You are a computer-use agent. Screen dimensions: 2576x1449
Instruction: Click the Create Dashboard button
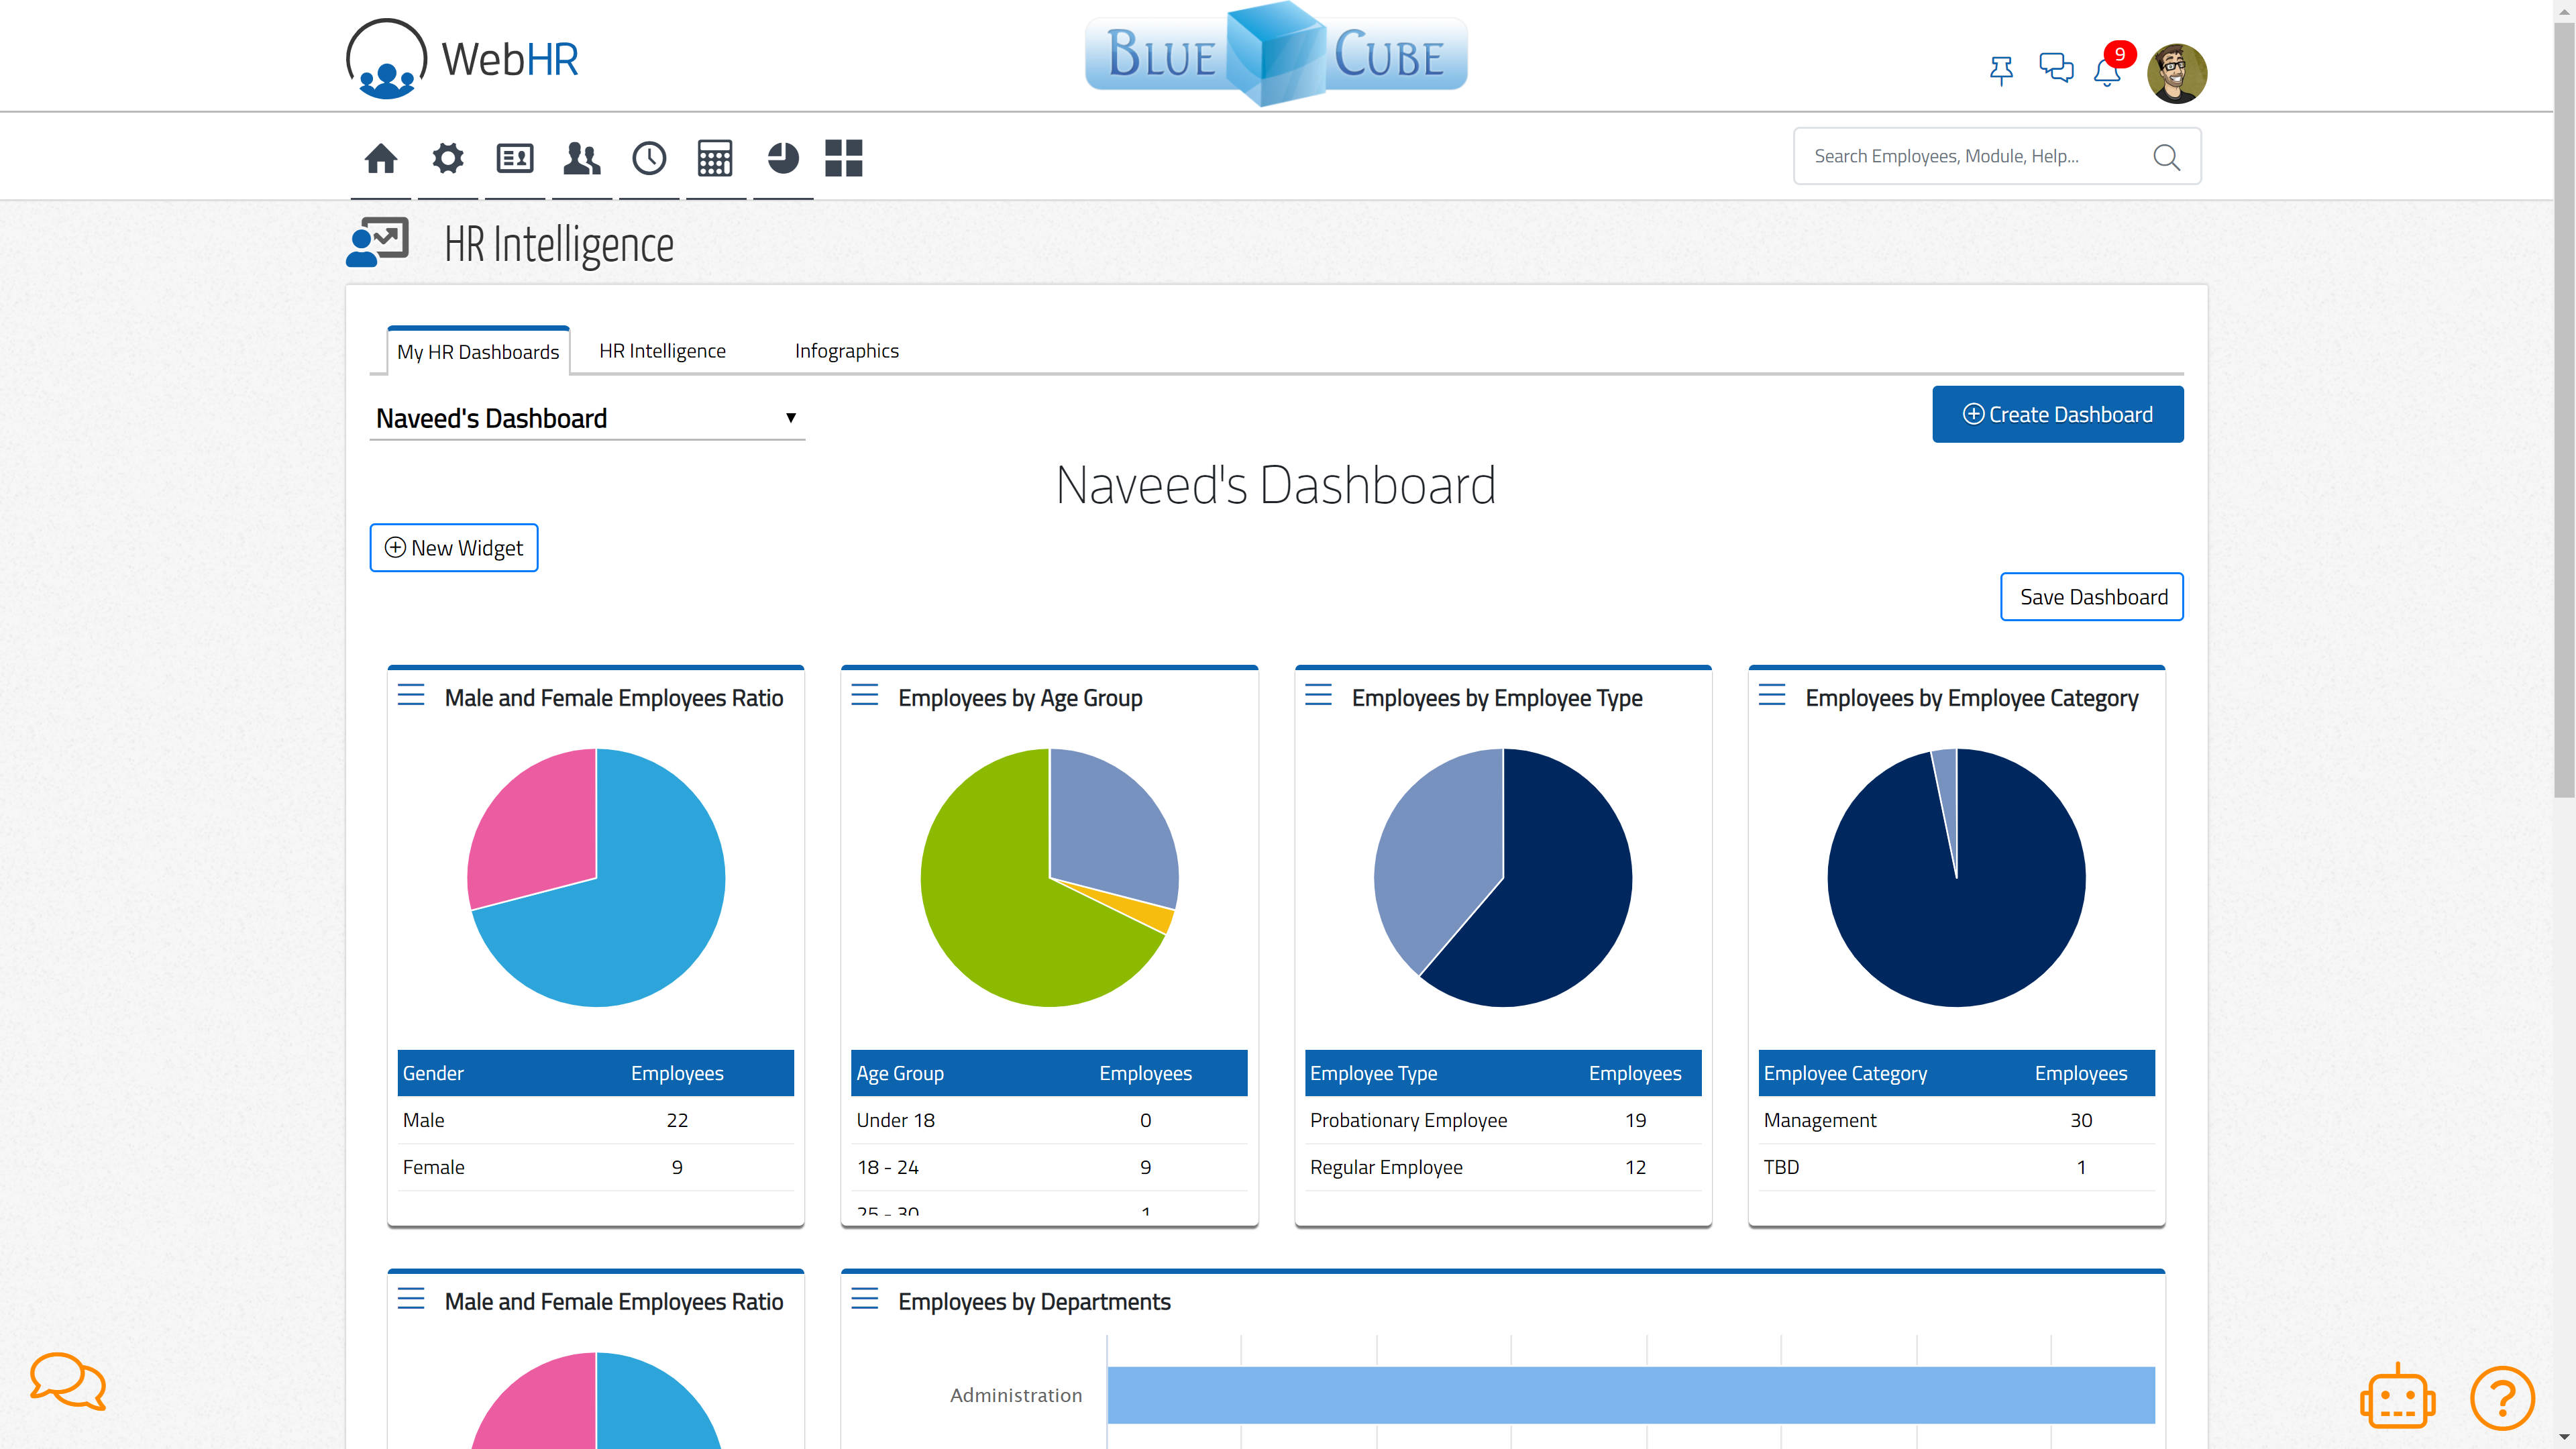(x=2057, y=414)
